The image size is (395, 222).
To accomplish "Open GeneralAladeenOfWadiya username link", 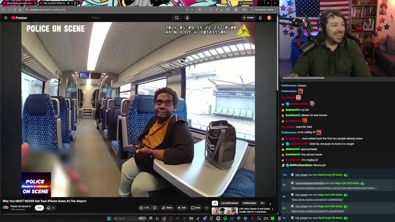I will pos(310,183).
